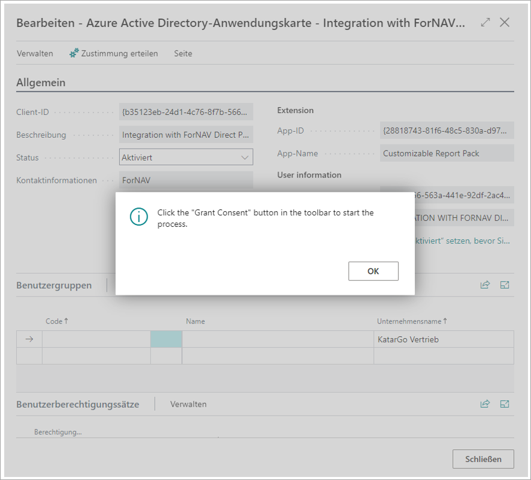Click the Benutzergruppen section heading
The width and height of the screenshot is (531, 480).
[54, 285]
